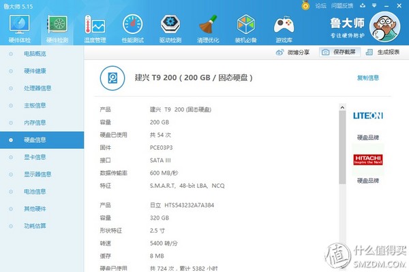
Task: Click 微博分享 share button
Action: 292,52
